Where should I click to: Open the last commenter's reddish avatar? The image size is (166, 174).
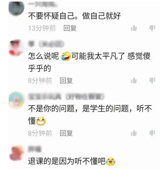tap(16, 153)
